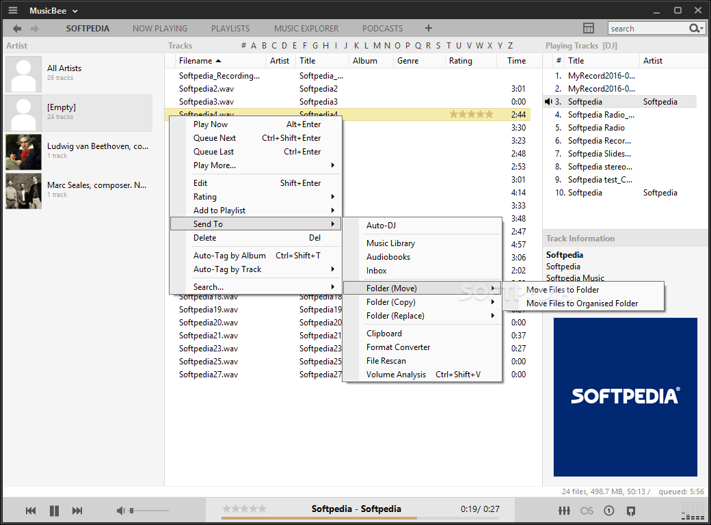The image size is (711, 525).
Task: Skip to the previous track
Action: (31, 511)
